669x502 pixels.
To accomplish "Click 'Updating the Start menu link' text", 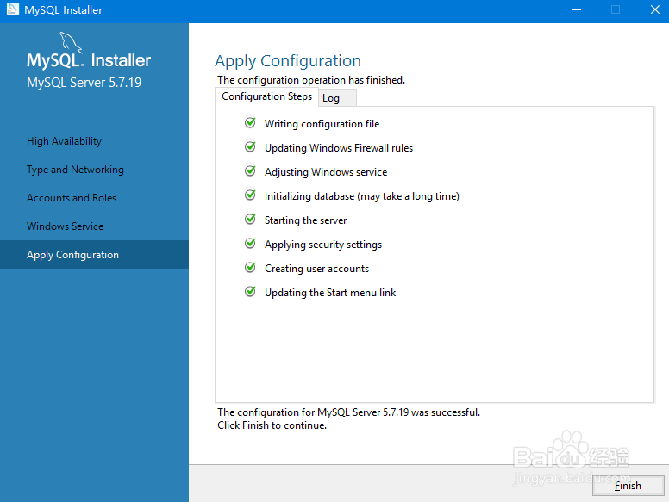I will click(330, 293).
